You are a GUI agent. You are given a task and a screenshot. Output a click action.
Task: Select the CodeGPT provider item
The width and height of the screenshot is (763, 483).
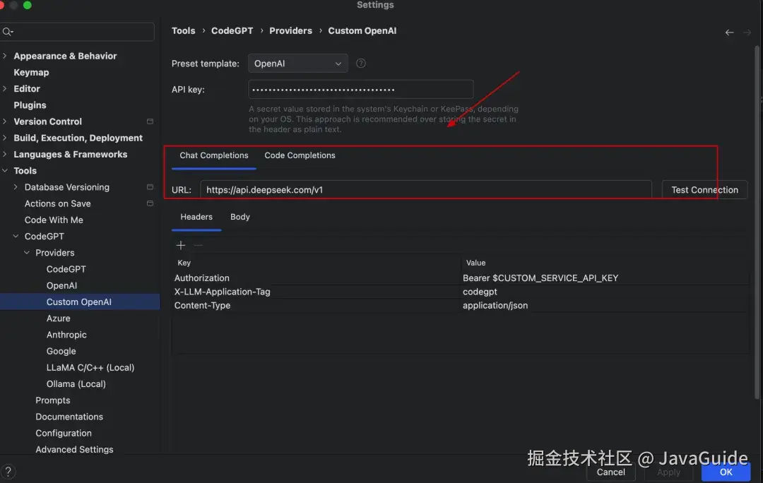point(66,270)
